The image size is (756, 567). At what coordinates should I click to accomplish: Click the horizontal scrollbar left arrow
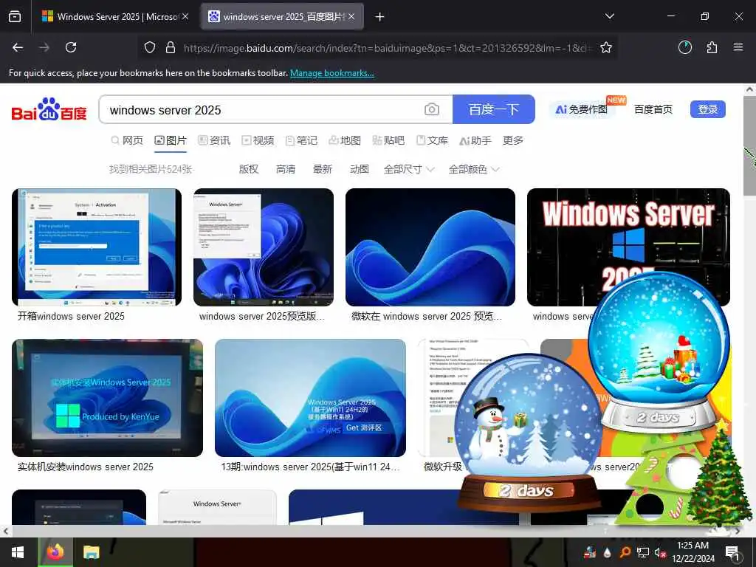point(5,531)
